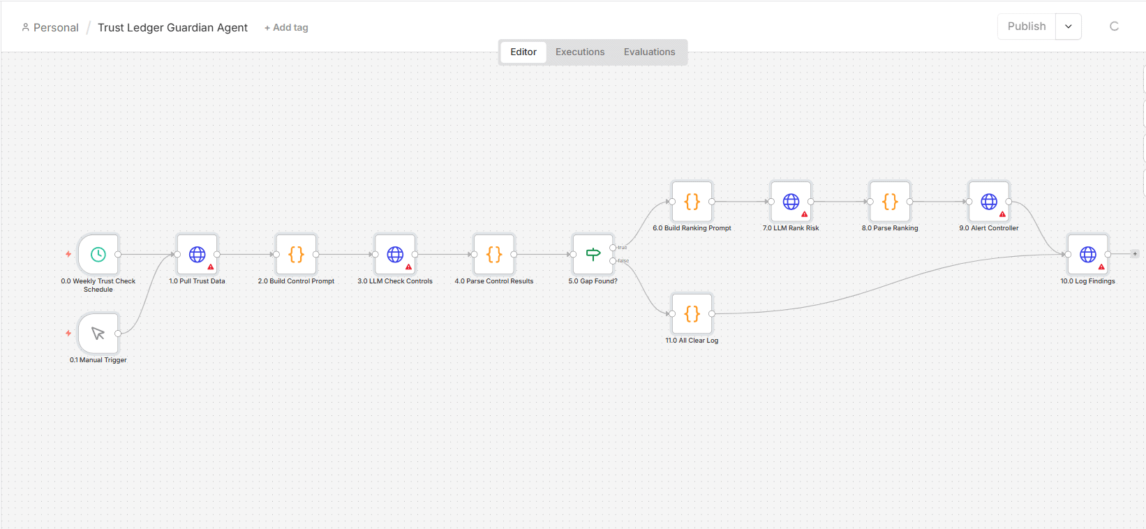Viewport: 1146px width, 529px height.
Task: Click the + Add tag link
Action: click(x=286, y=27)
